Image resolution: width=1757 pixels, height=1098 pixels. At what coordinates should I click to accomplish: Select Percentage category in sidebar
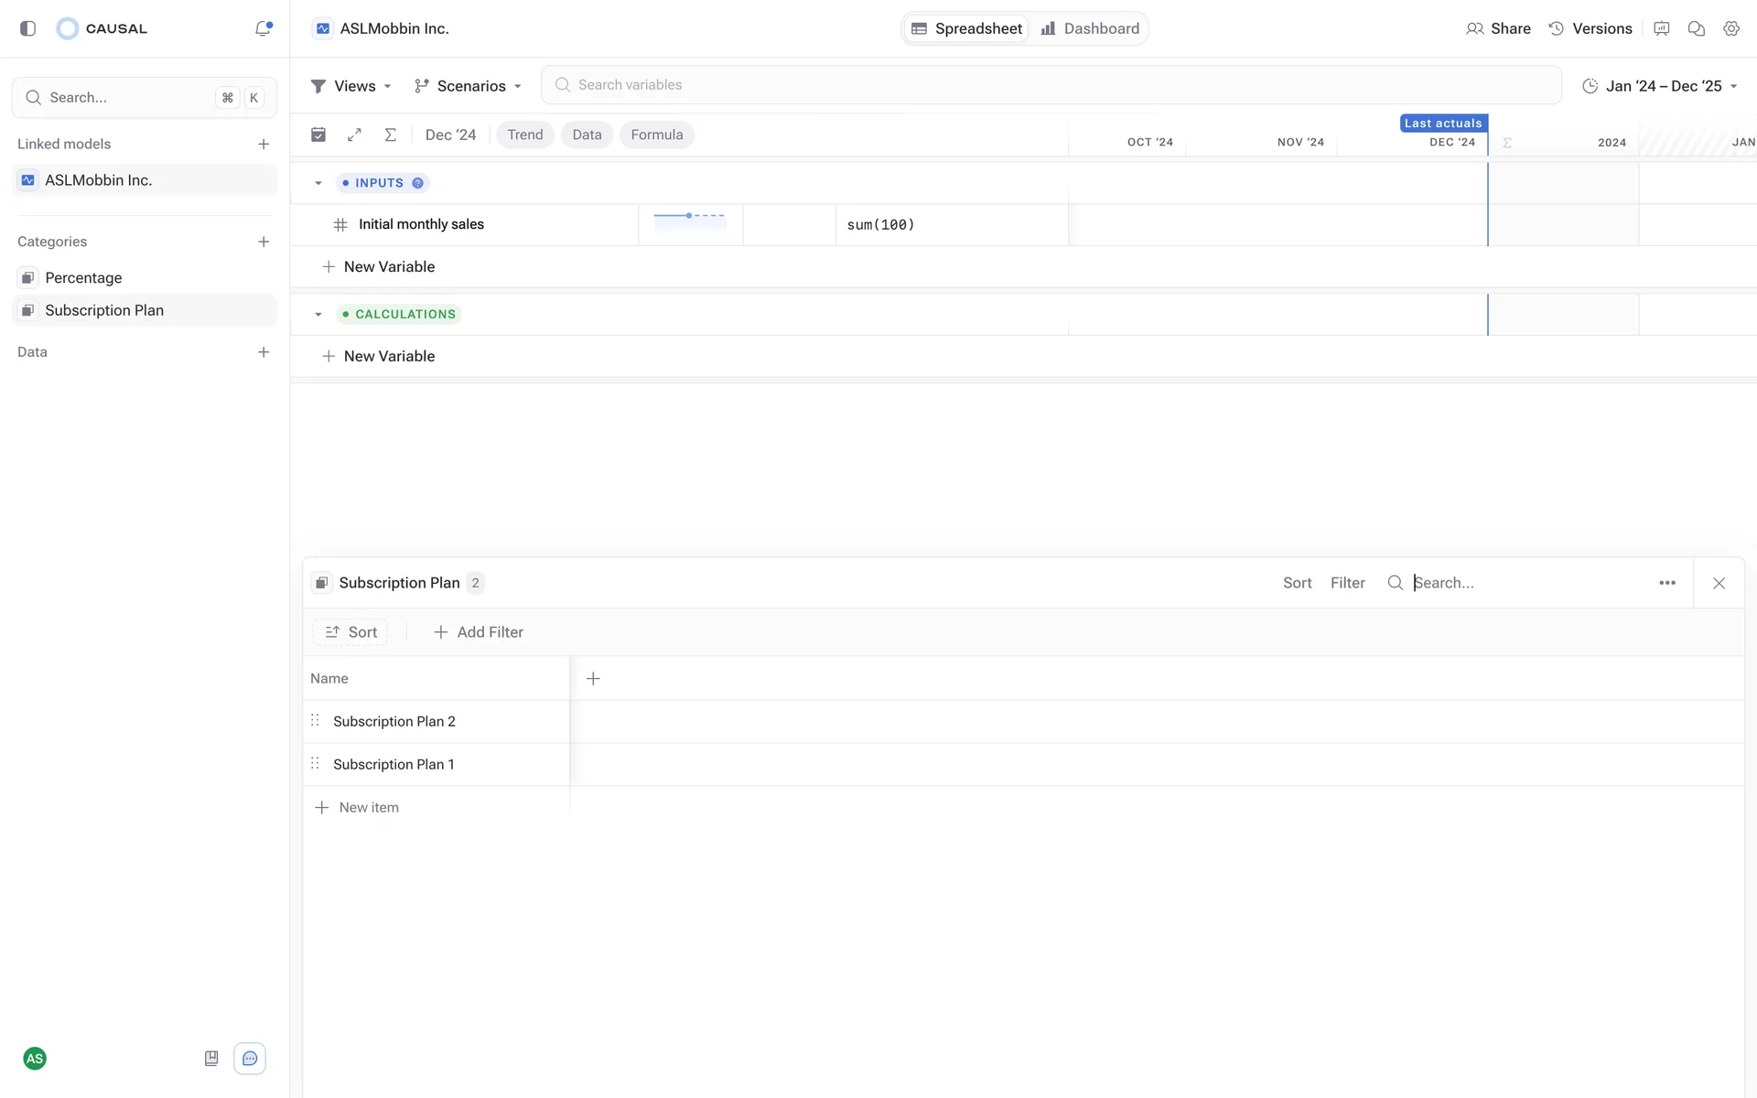pos(83,277)
